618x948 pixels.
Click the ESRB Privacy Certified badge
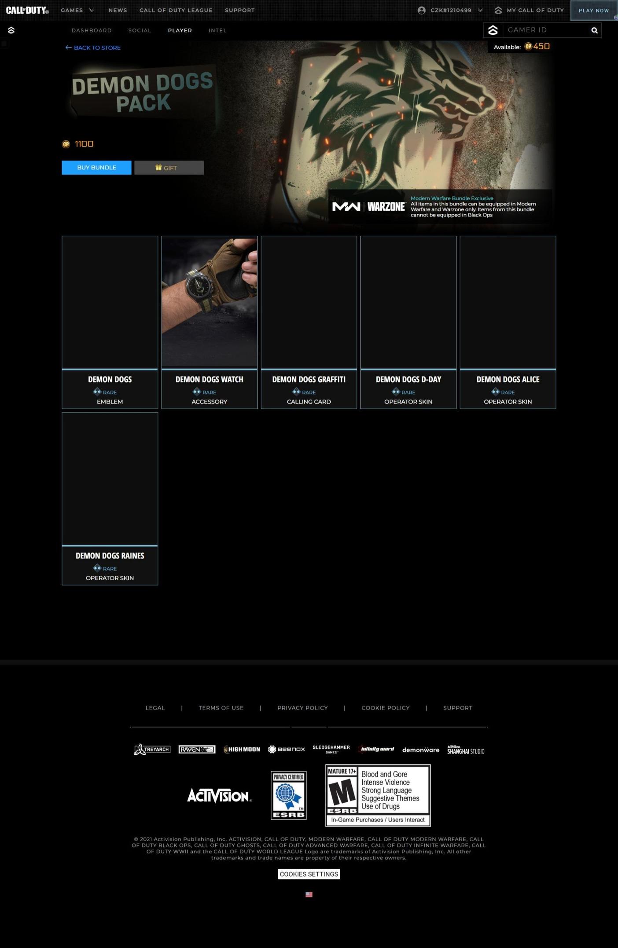pos(288,795)
